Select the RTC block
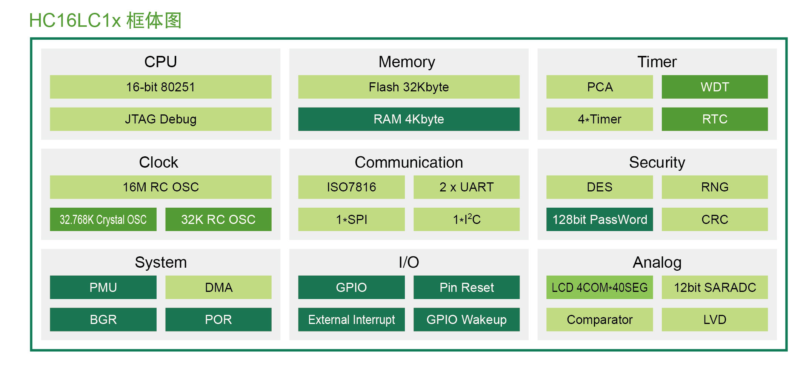Image resolution: width=812 pixels, height=367 pixels. 714,119
